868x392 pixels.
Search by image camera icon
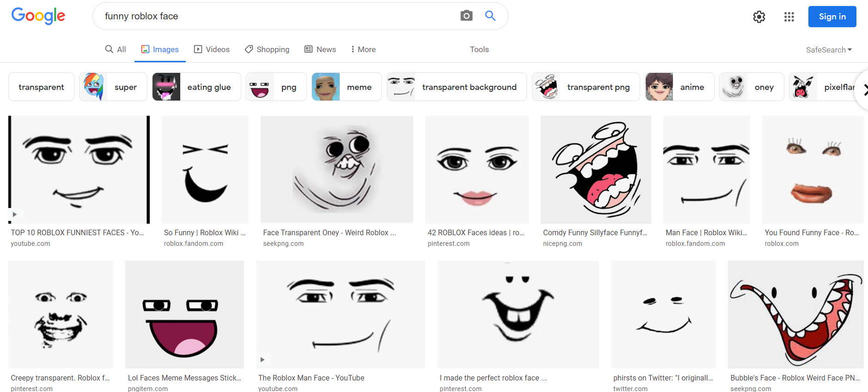pos(466,16)
